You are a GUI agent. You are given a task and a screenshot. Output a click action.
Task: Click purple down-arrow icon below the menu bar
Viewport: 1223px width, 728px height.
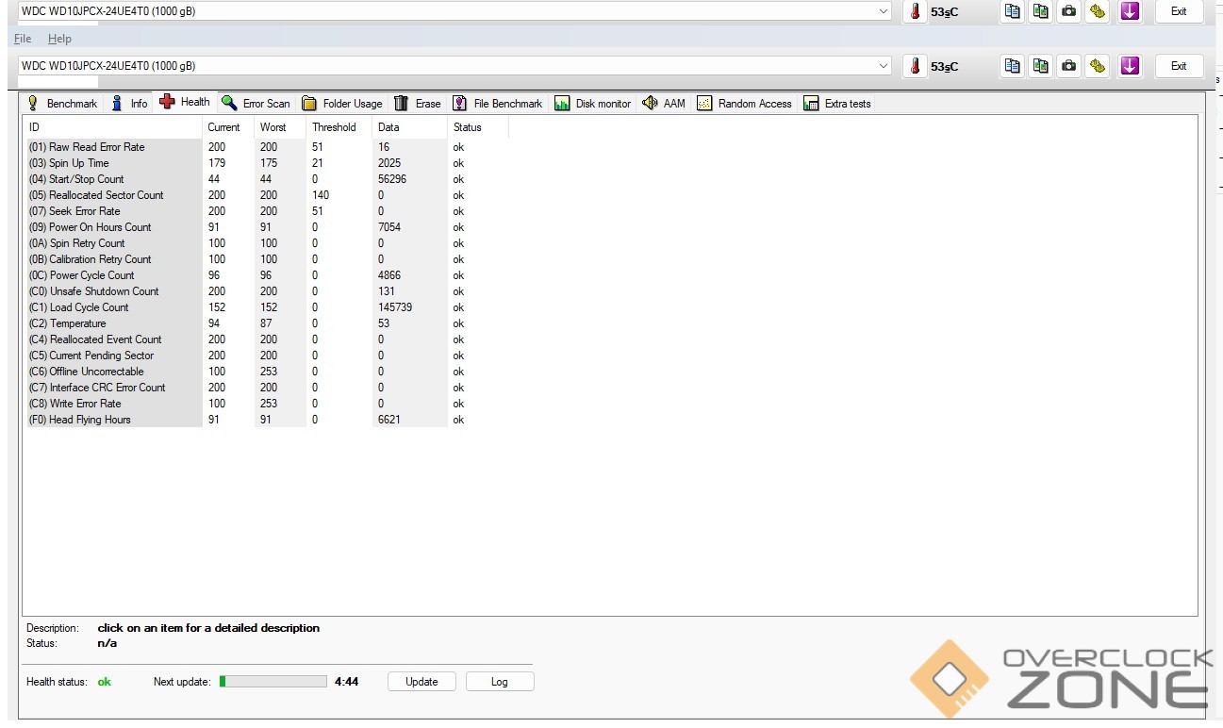1130,66
